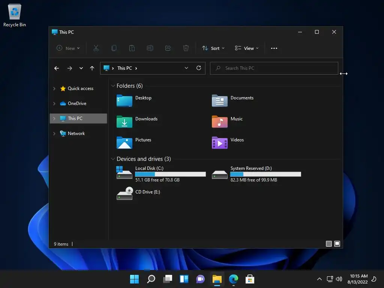Expand OneDrive in navigation pane
This screenshot has height=288, width=384.
(x=54, y=103)
